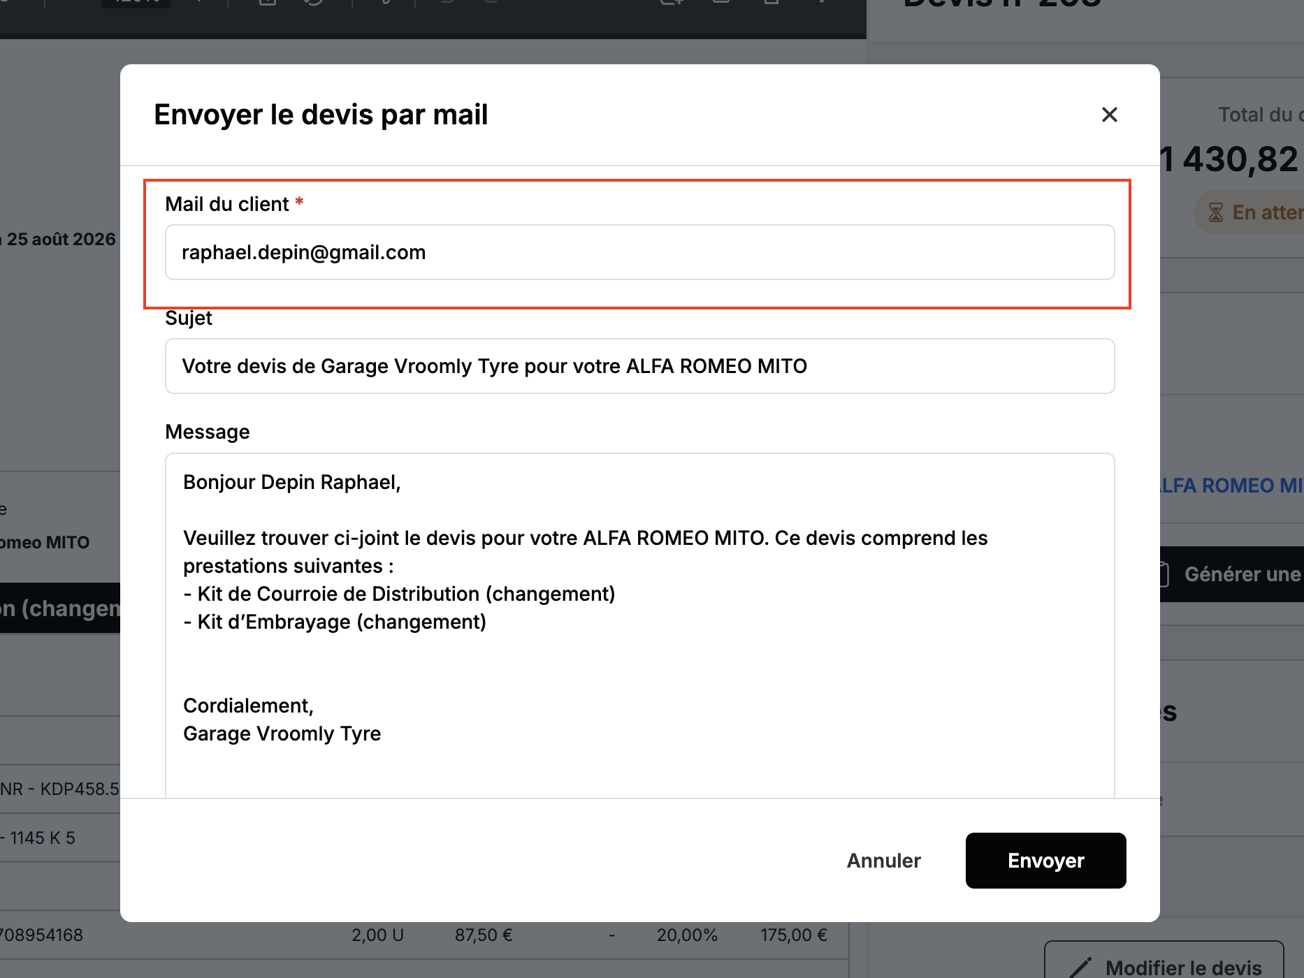This screenshot has width=1304, height=978.
Task: Click the hourglass icon in status badge
Action: point(1216,212)
